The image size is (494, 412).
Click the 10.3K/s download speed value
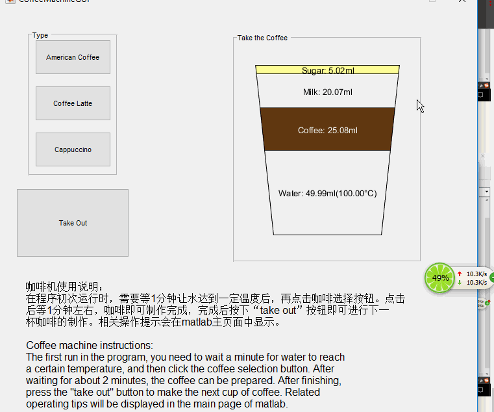(x=476, y=282)
